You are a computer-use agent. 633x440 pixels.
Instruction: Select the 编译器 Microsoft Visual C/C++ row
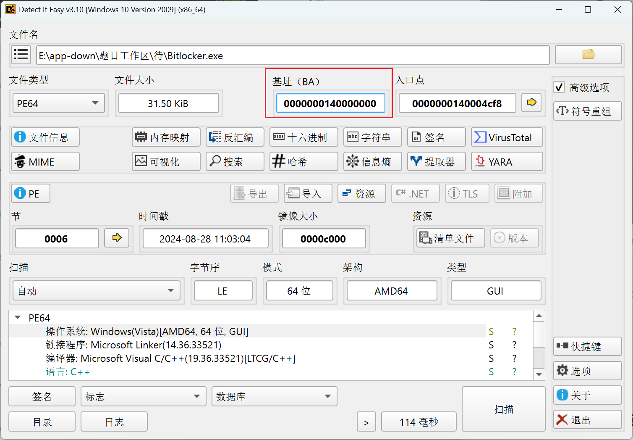click(170, 358)
